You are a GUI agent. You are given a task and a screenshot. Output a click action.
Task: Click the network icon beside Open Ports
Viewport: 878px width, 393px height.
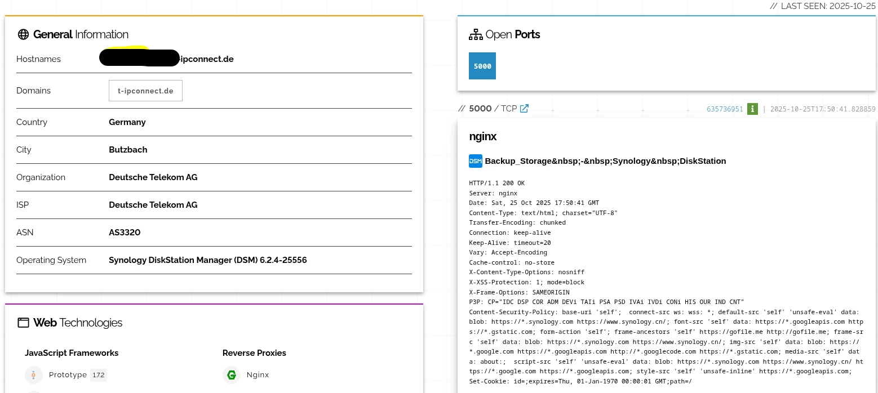pyautogui.click(x=476, y=34)
